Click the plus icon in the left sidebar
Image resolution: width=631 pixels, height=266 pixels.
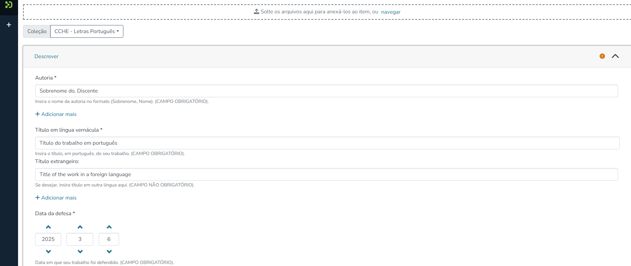9,25
